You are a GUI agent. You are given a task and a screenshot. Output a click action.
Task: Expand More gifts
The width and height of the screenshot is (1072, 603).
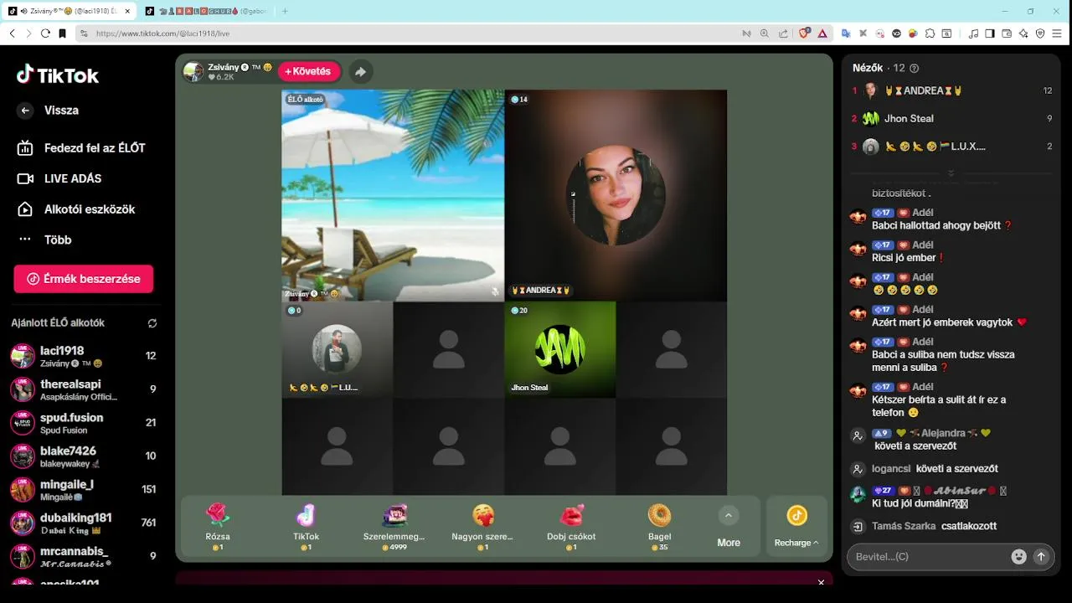729,527
